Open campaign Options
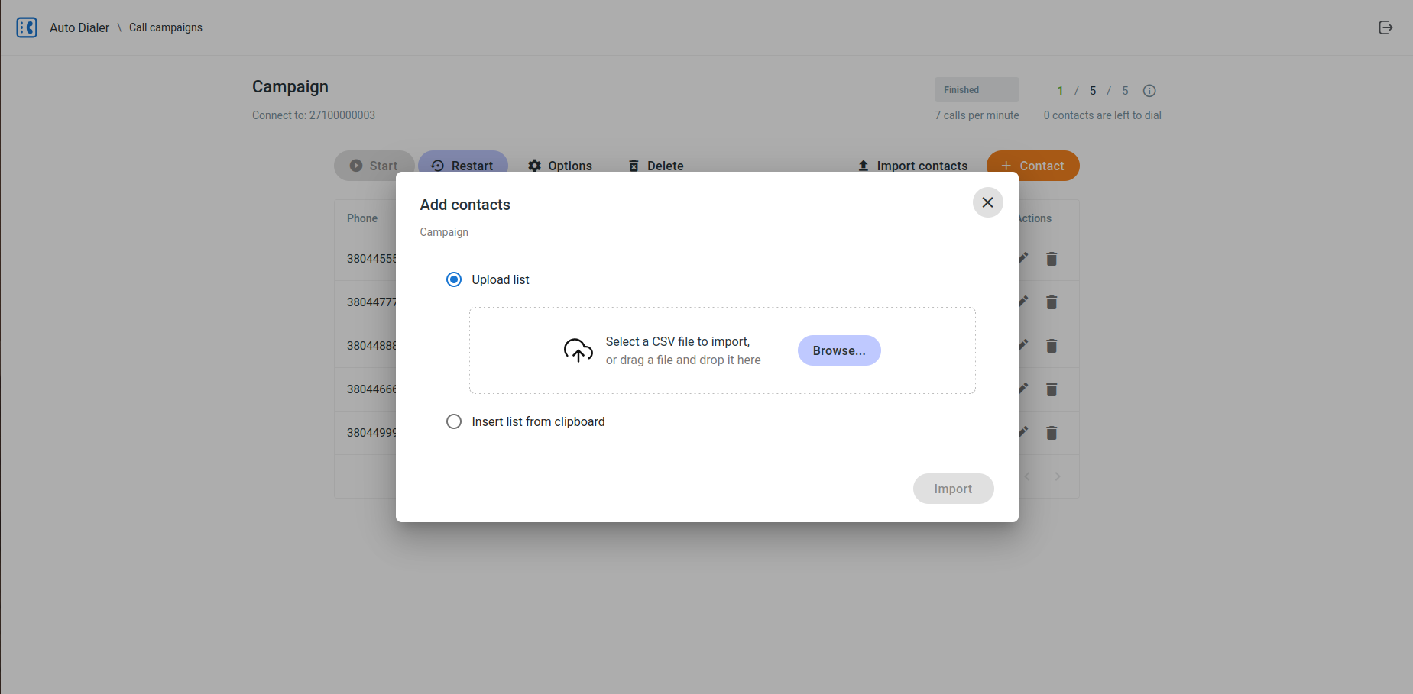Image resolution: width=1413 pixels, height=694 pixels. click(560, 166)
